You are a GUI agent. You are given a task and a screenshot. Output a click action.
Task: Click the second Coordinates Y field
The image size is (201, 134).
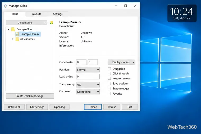pyautogui.click(x=93, y=62)
